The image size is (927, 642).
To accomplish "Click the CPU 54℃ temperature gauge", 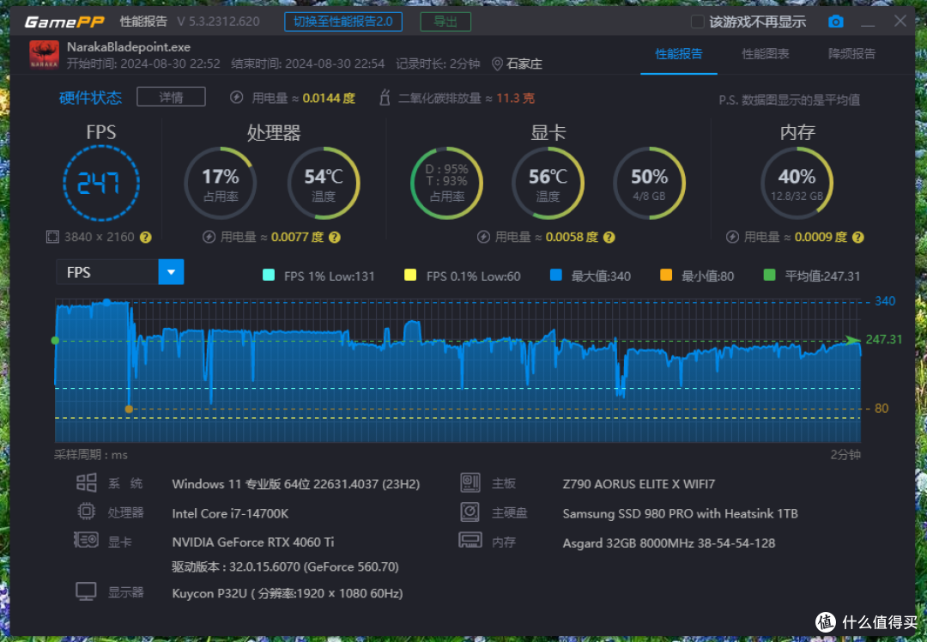I will point(324,184).
